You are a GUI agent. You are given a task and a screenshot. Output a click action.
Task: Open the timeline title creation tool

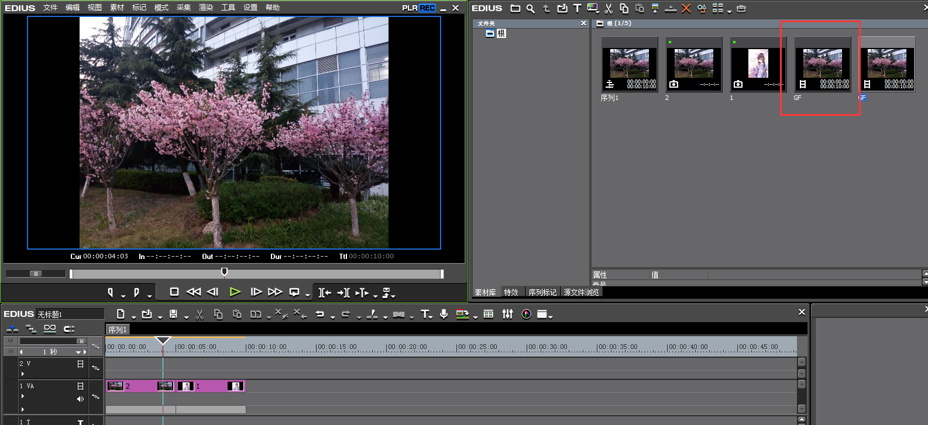(425, 315)
